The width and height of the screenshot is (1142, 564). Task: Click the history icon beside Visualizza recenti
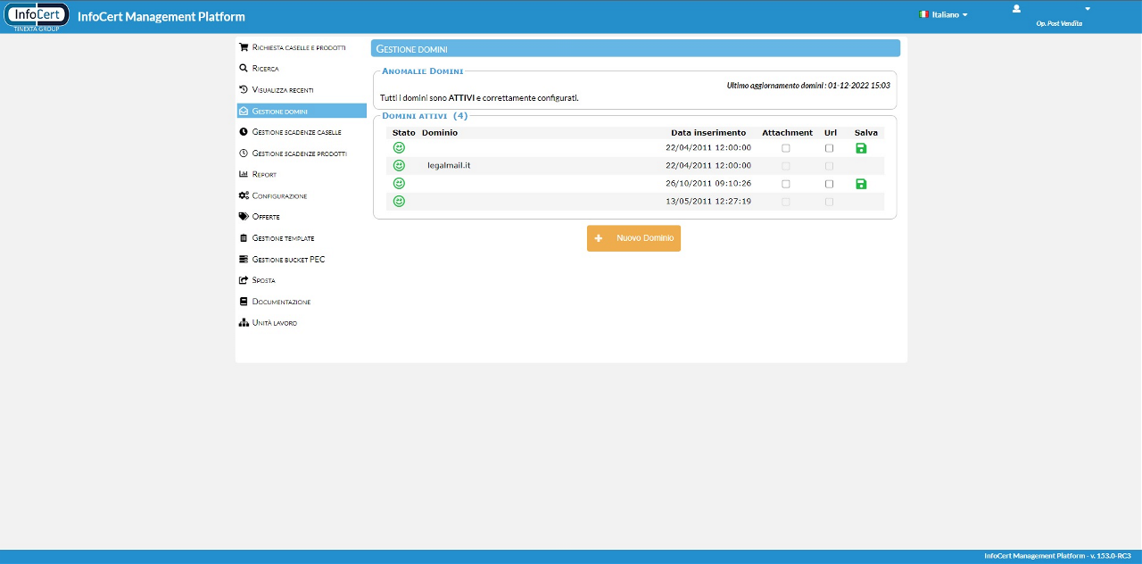click(x=244, y=89)
